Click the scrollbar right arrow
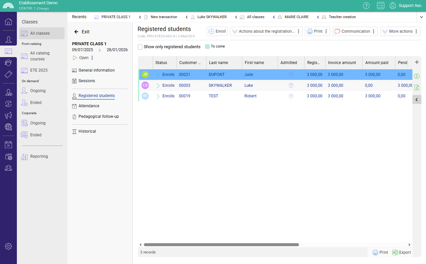The width and height of the screenshot is (426, 264). (409, 245)
